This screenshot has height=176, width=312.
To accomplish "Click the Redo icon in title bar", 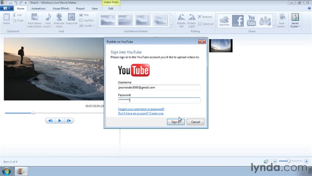I will pos(21,3).
